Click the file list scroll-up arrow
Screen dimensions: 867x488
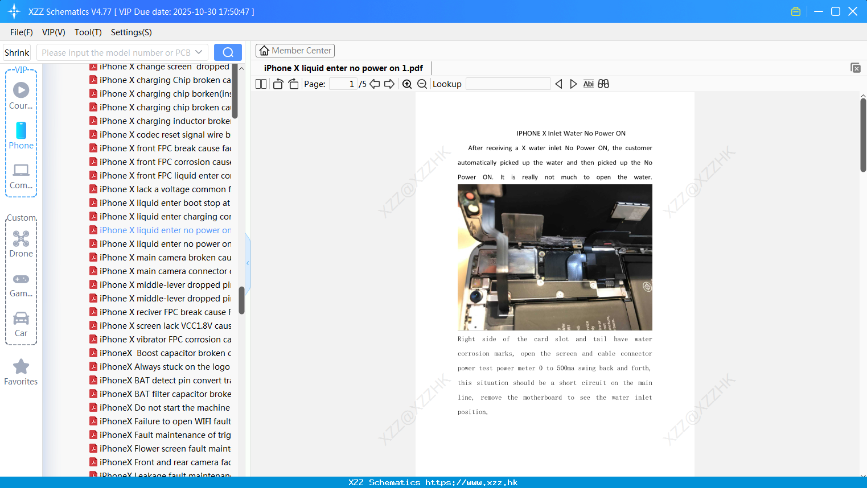(x=241, y=68)
